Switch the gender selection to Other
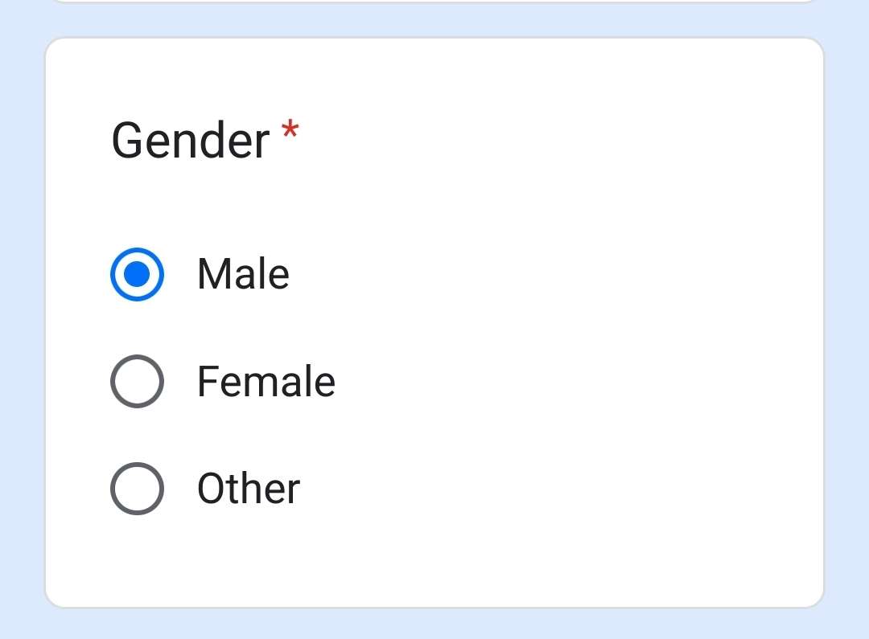 [137, 488]
